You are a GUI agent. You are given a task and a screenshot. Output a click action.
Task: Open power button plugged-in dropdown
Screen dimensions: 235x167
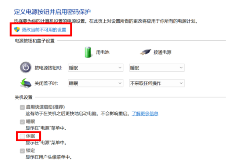[x=157, y=68]
